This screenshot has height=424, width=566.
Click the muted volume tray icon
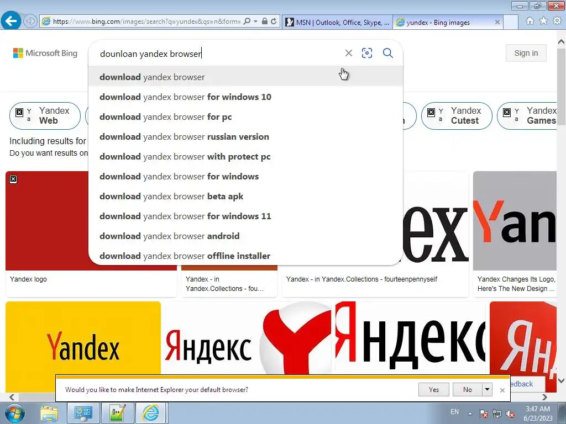pos(510,414)
